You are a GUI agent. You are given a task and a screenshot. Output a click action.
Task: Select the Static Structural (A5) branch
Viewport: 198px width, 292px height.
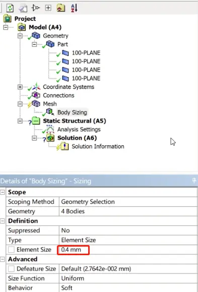75,121
